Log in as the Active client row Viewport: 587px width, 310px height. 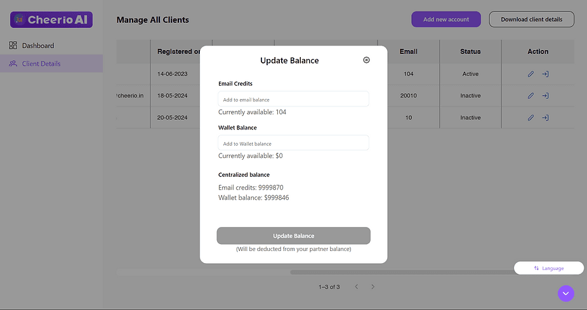click(546, 74)
